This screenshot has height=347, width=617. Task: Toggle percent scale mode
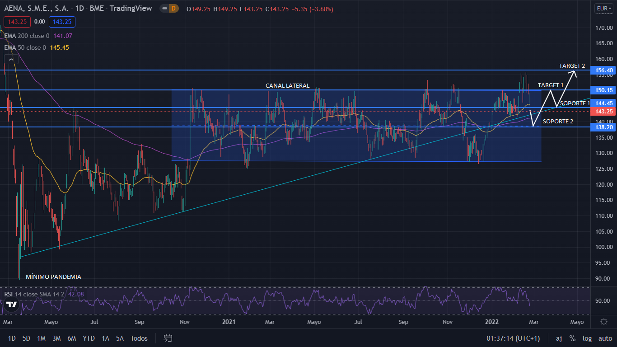coord(572,338)
